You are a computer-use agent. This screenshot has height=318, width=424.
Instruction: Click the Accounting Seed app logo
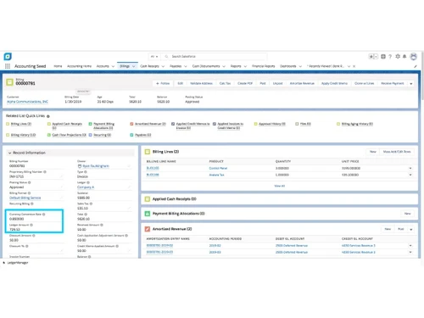point(8,57)
